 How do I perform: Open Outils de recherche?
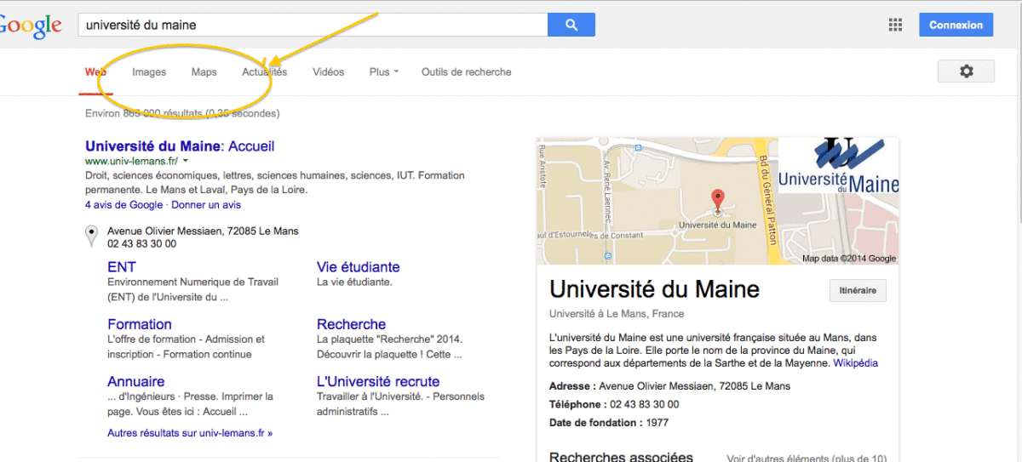pyautogui.click(x=467, y=72)
